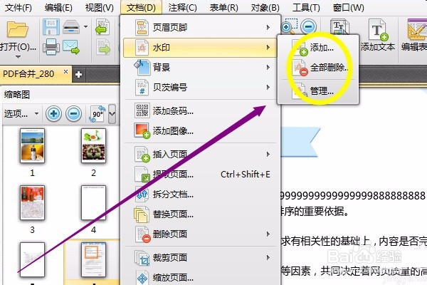Click the open folder icon

18,29
